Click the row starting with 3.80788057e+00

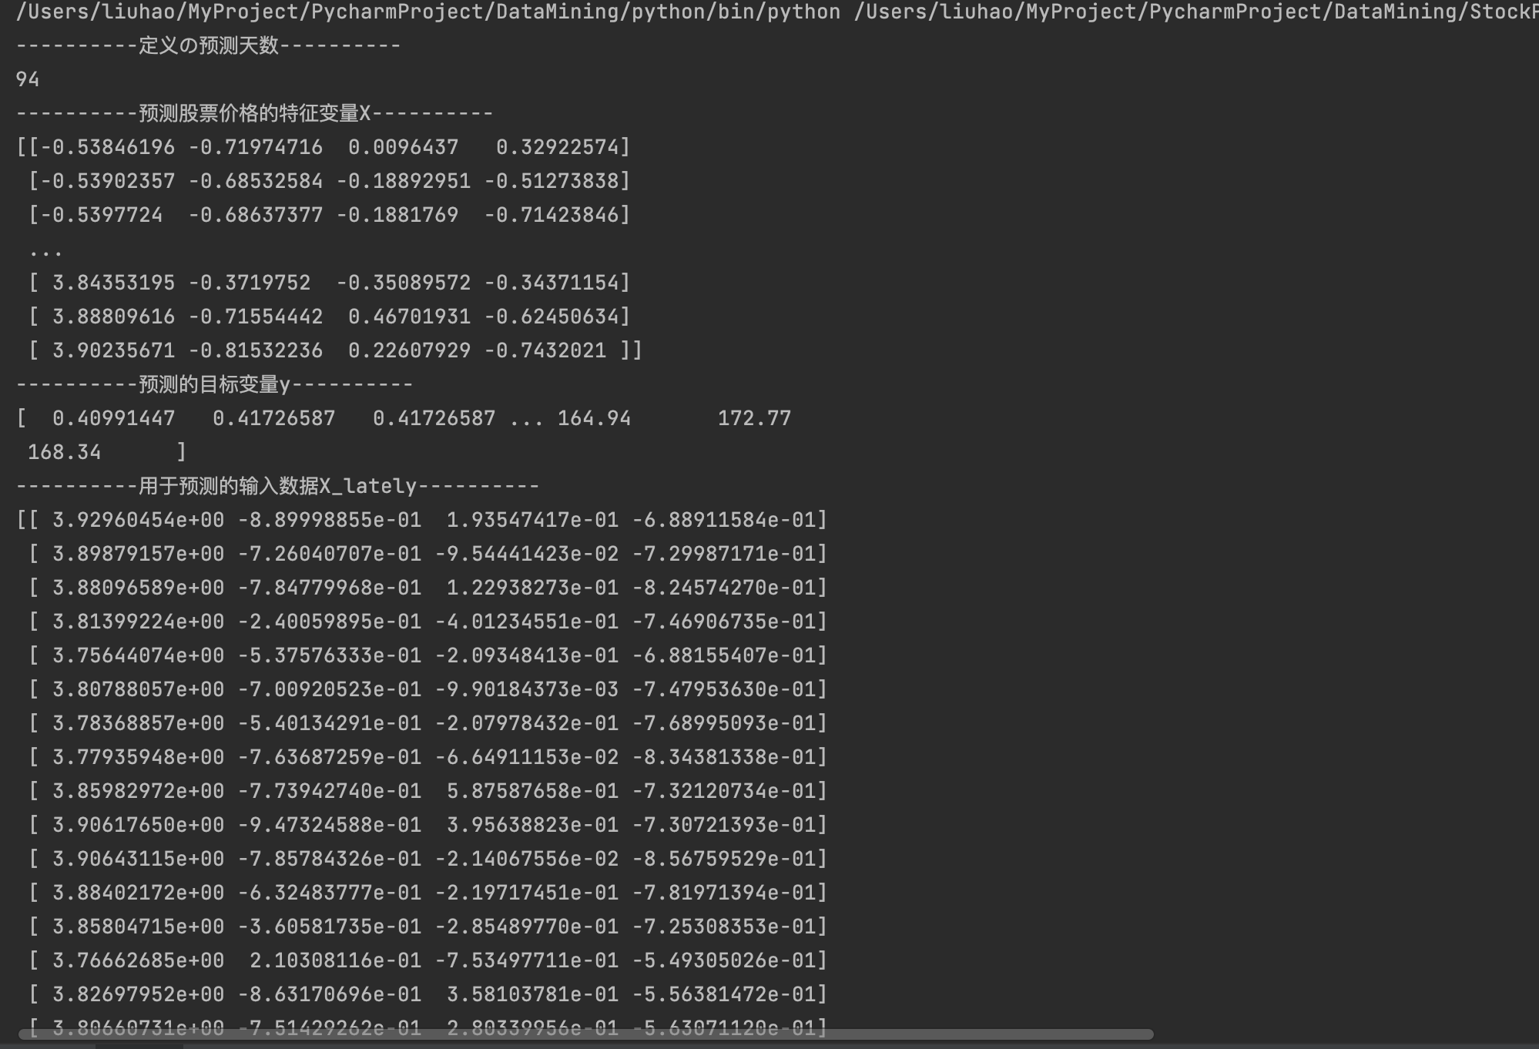pyautogui.click(x=428, y=689)
